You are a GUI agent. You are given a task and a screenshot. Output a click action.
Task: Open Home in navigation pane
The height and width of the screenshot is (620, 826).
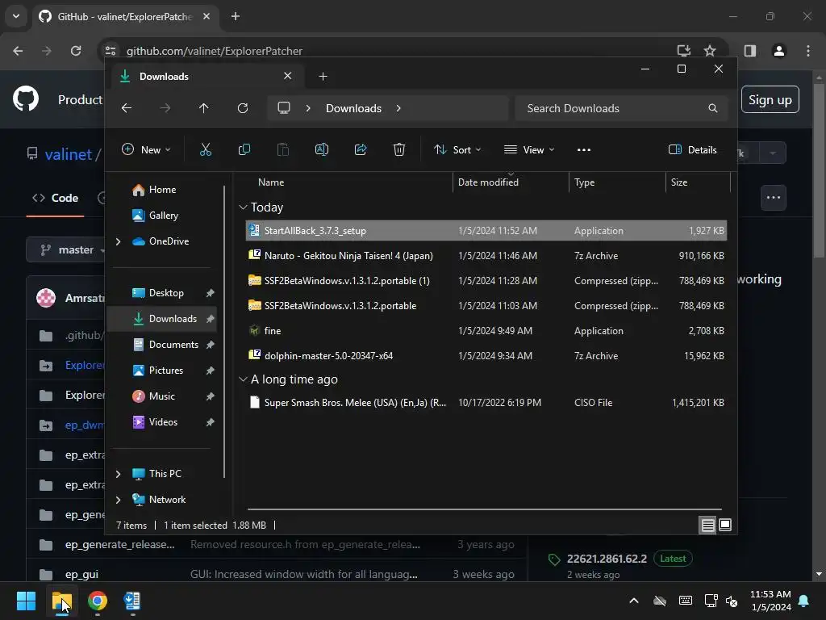point(162,189)
